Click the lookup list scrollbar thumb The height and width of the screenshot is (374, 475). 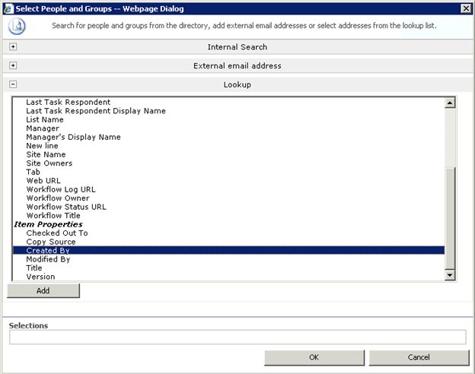click(x=450, y=218)
